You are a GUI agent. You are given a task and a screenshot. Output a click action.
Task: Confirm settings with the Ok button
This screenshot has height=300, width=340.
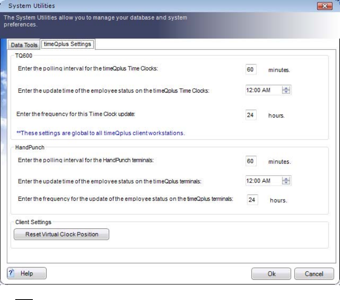271,274
